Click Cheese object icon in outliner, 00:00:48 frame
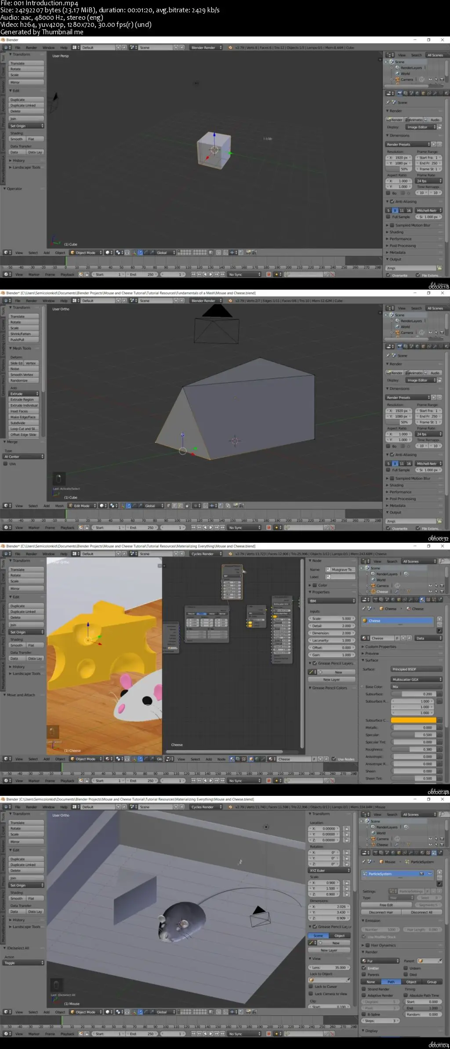The height and width of the screenshot is (1049, 450). (x=373, y=592)
